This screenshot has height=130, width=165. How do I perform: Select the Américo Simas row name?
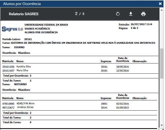[25, 107]
